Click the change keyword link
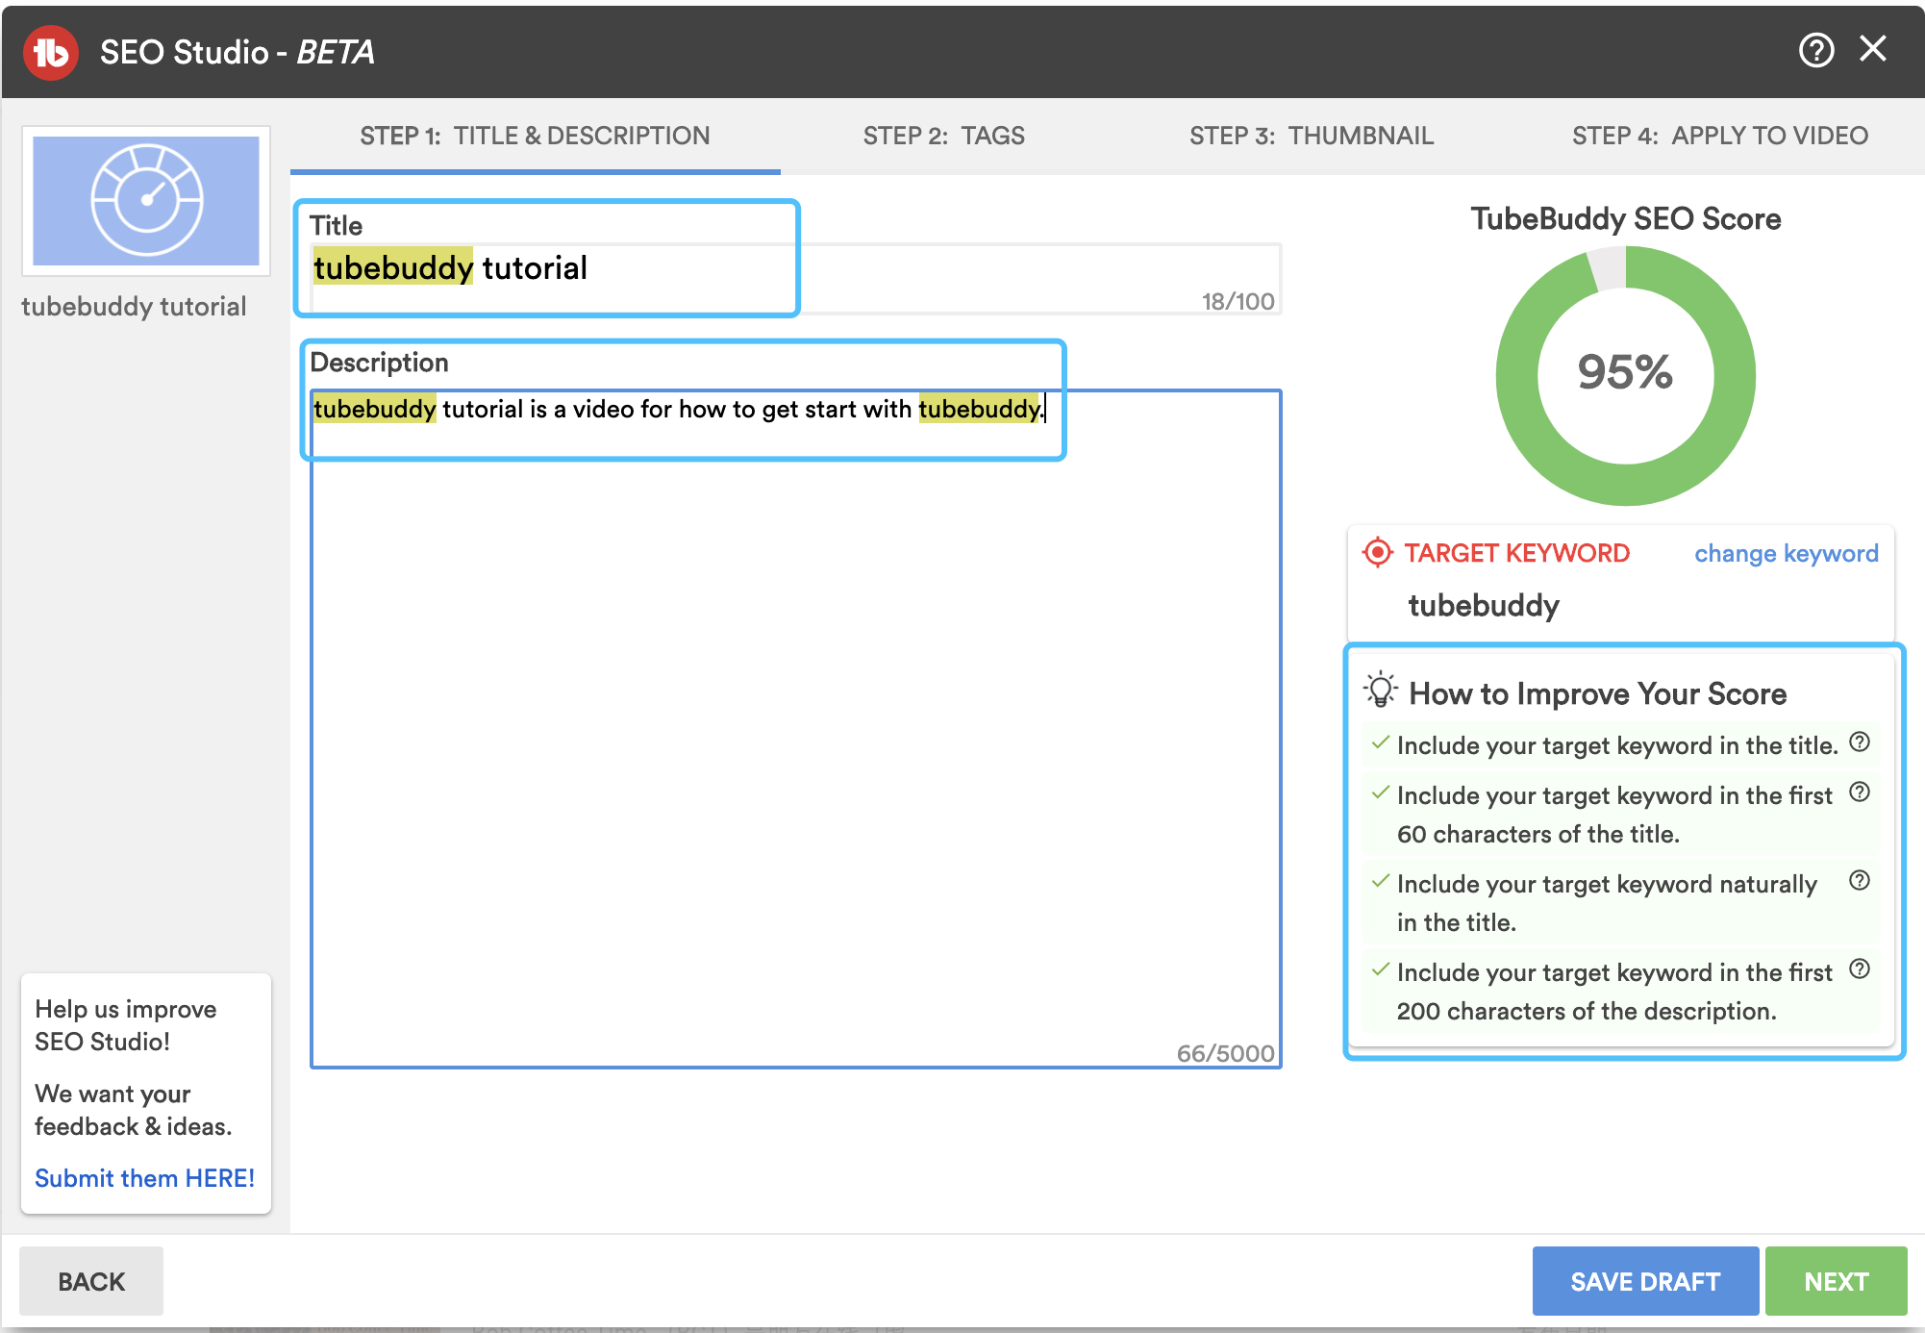Viewport: 1925px width, 1333px height. pos(1786,553)
